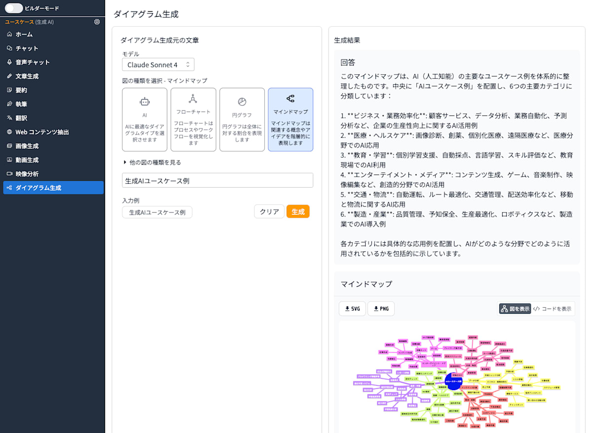592x433 pixels.
Task: Click the ダイアグラム生成 page heading
Action: point(146,14)
